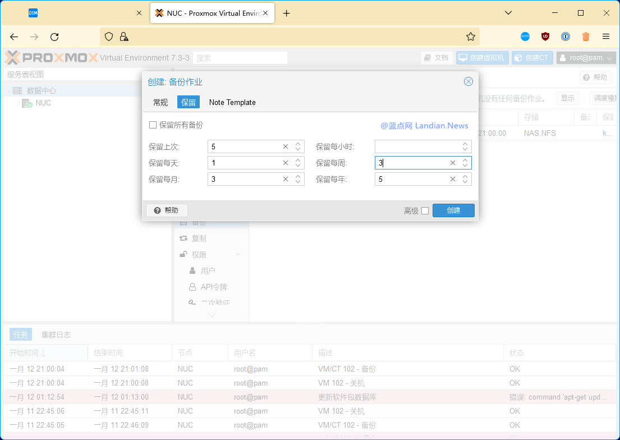Switch to the 常规 tab
The image size is (620, 440).
tap(160, 102)
